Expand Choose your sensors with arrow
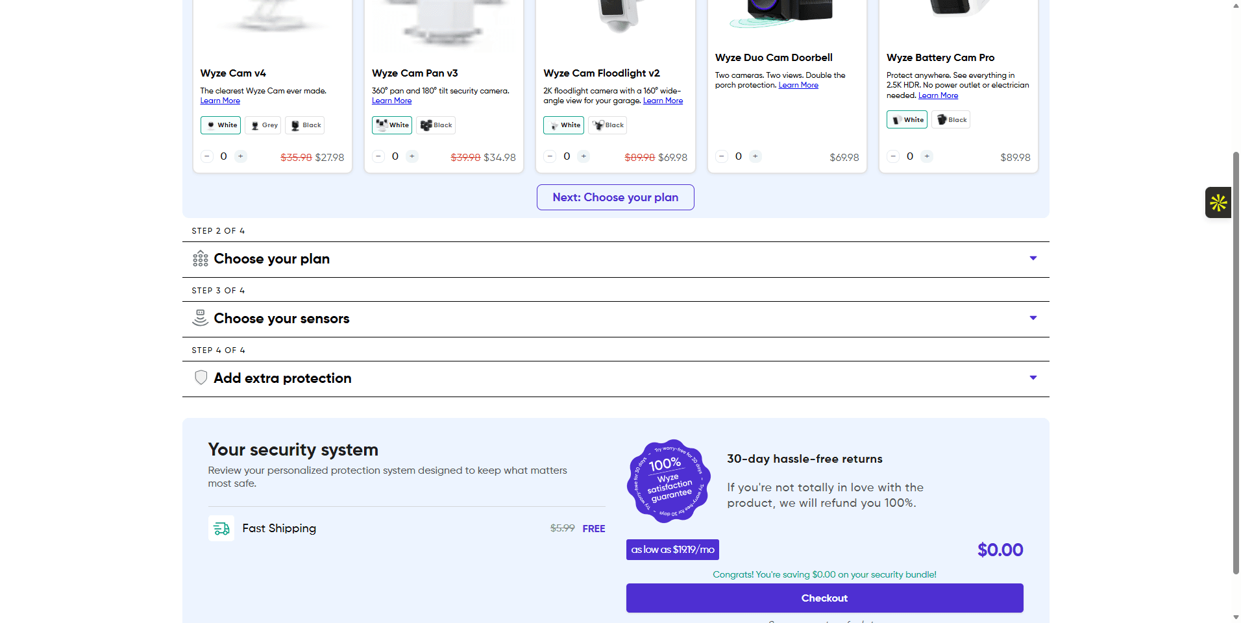1241x623 pixels. coord(1033,318)
